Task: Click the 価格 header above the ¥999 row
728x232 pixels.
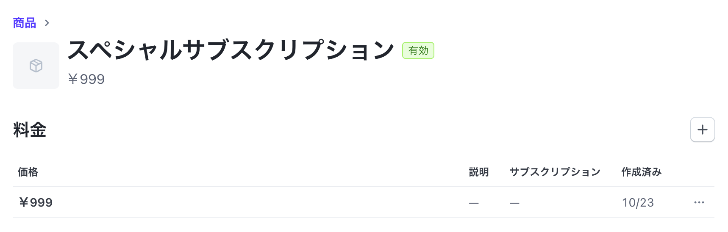Action: (28, 172)
